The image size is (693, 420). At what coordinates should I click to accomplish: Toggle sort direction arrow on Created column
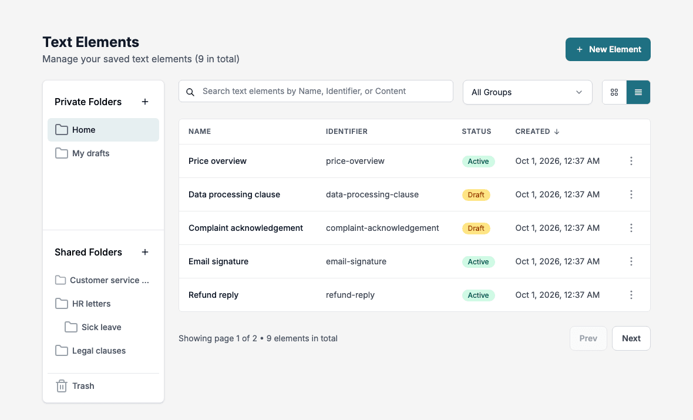[x=556, y=132]
